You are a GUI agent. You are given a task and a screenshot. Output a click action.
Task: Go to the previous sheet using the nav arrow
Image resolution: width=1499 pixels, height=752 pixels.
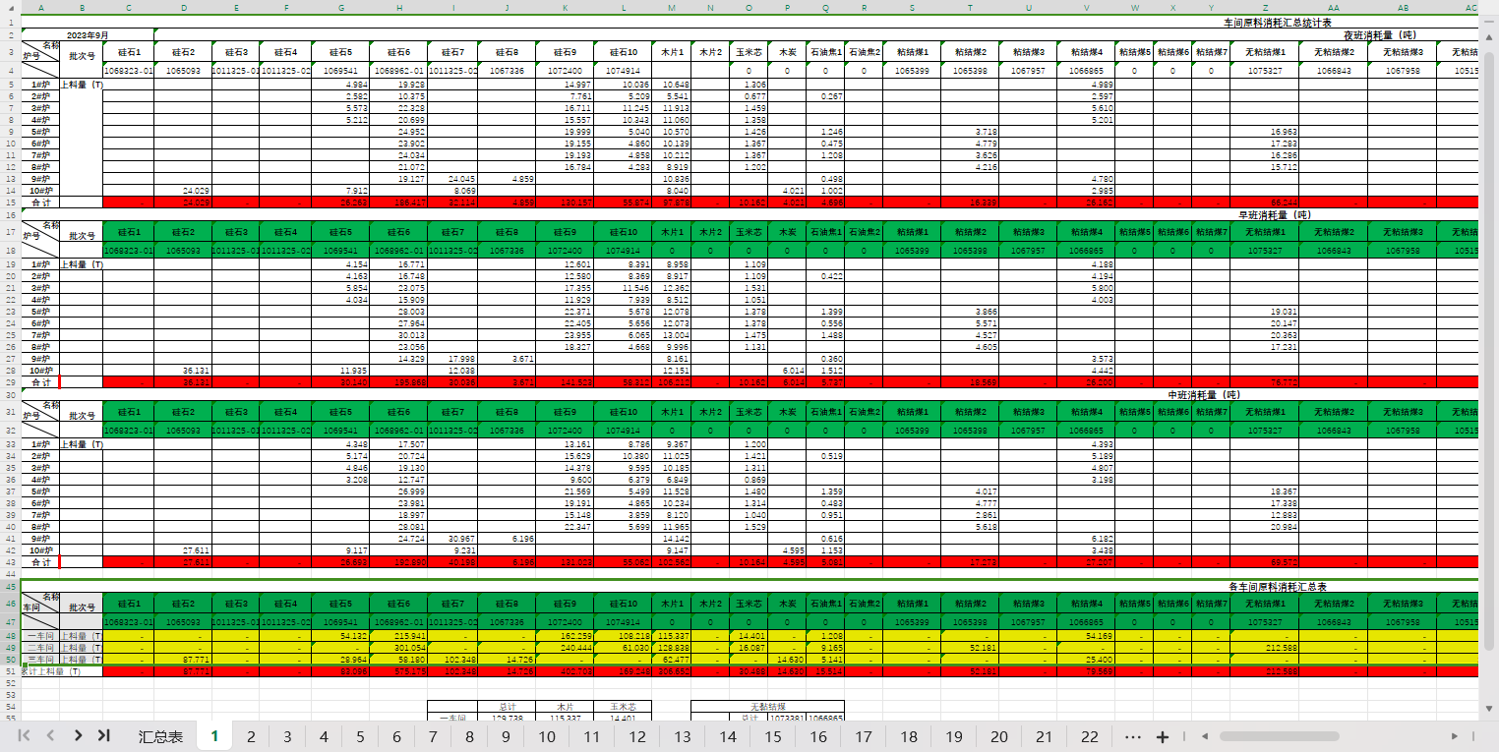pos(50,736)
